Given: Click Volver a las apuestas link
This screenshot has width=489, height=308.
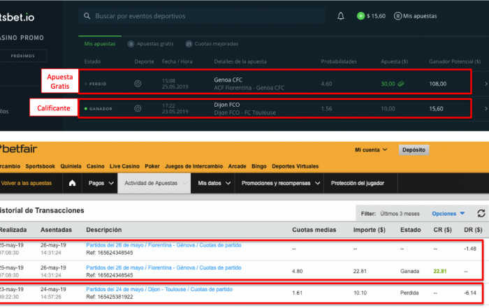Looking at the screenshot, I should pos(27,183).
